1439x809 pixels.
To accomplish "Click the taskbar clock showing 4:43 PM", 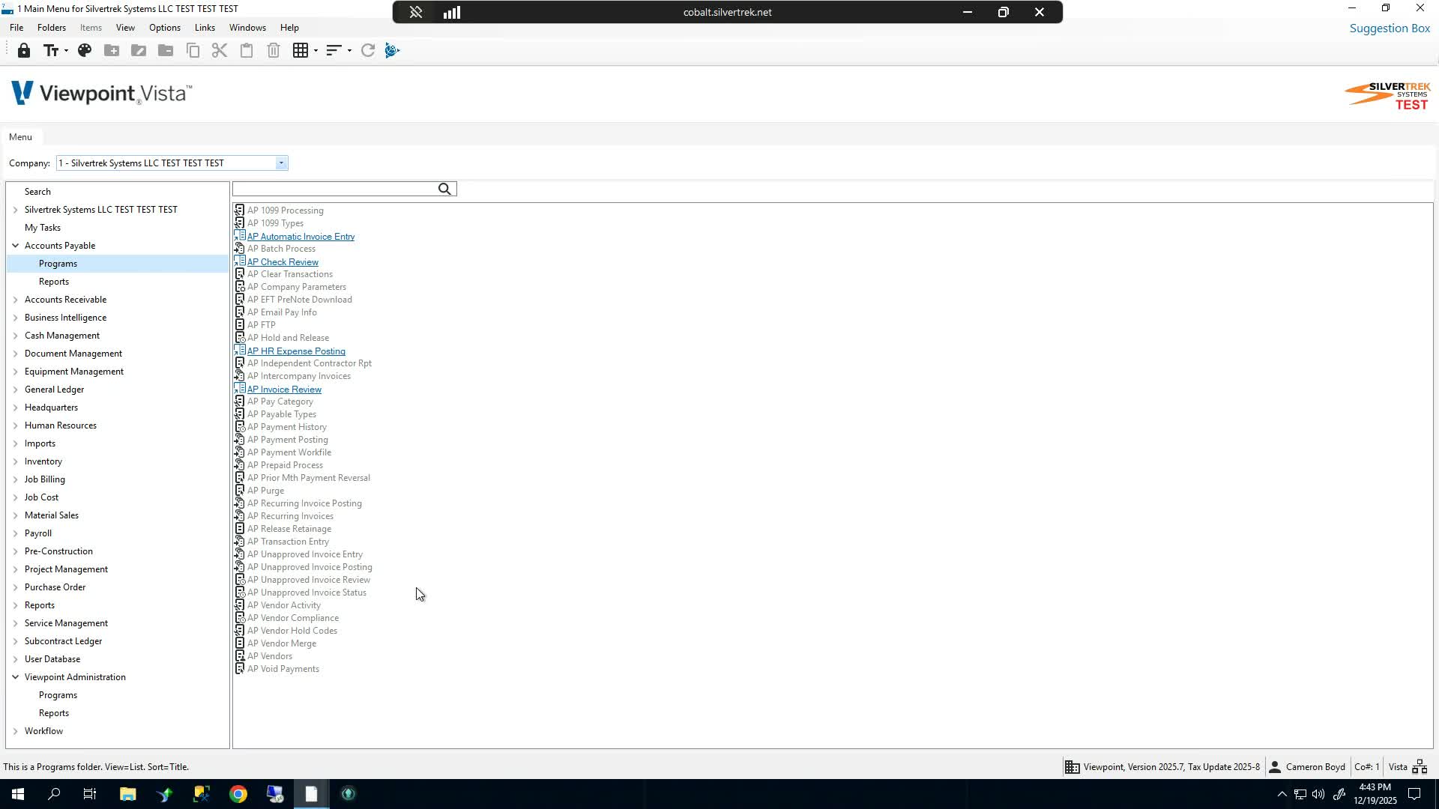I will [1375, 794].
